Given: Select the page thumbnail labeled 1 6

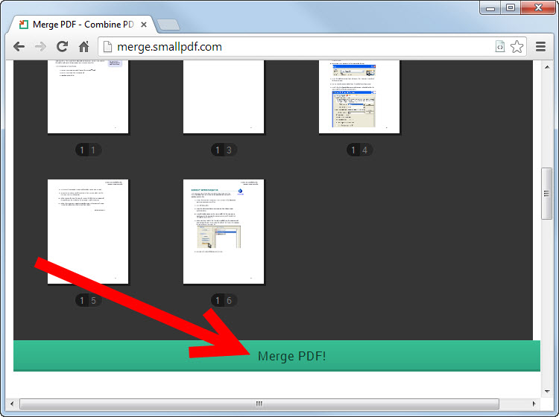Looking at the screenshot, I should 224,232.
